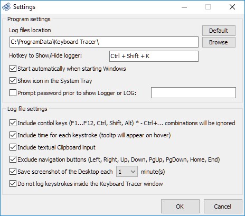Minimize the Settings window
This screenshot has height=216, width=245.
point(184,7)
